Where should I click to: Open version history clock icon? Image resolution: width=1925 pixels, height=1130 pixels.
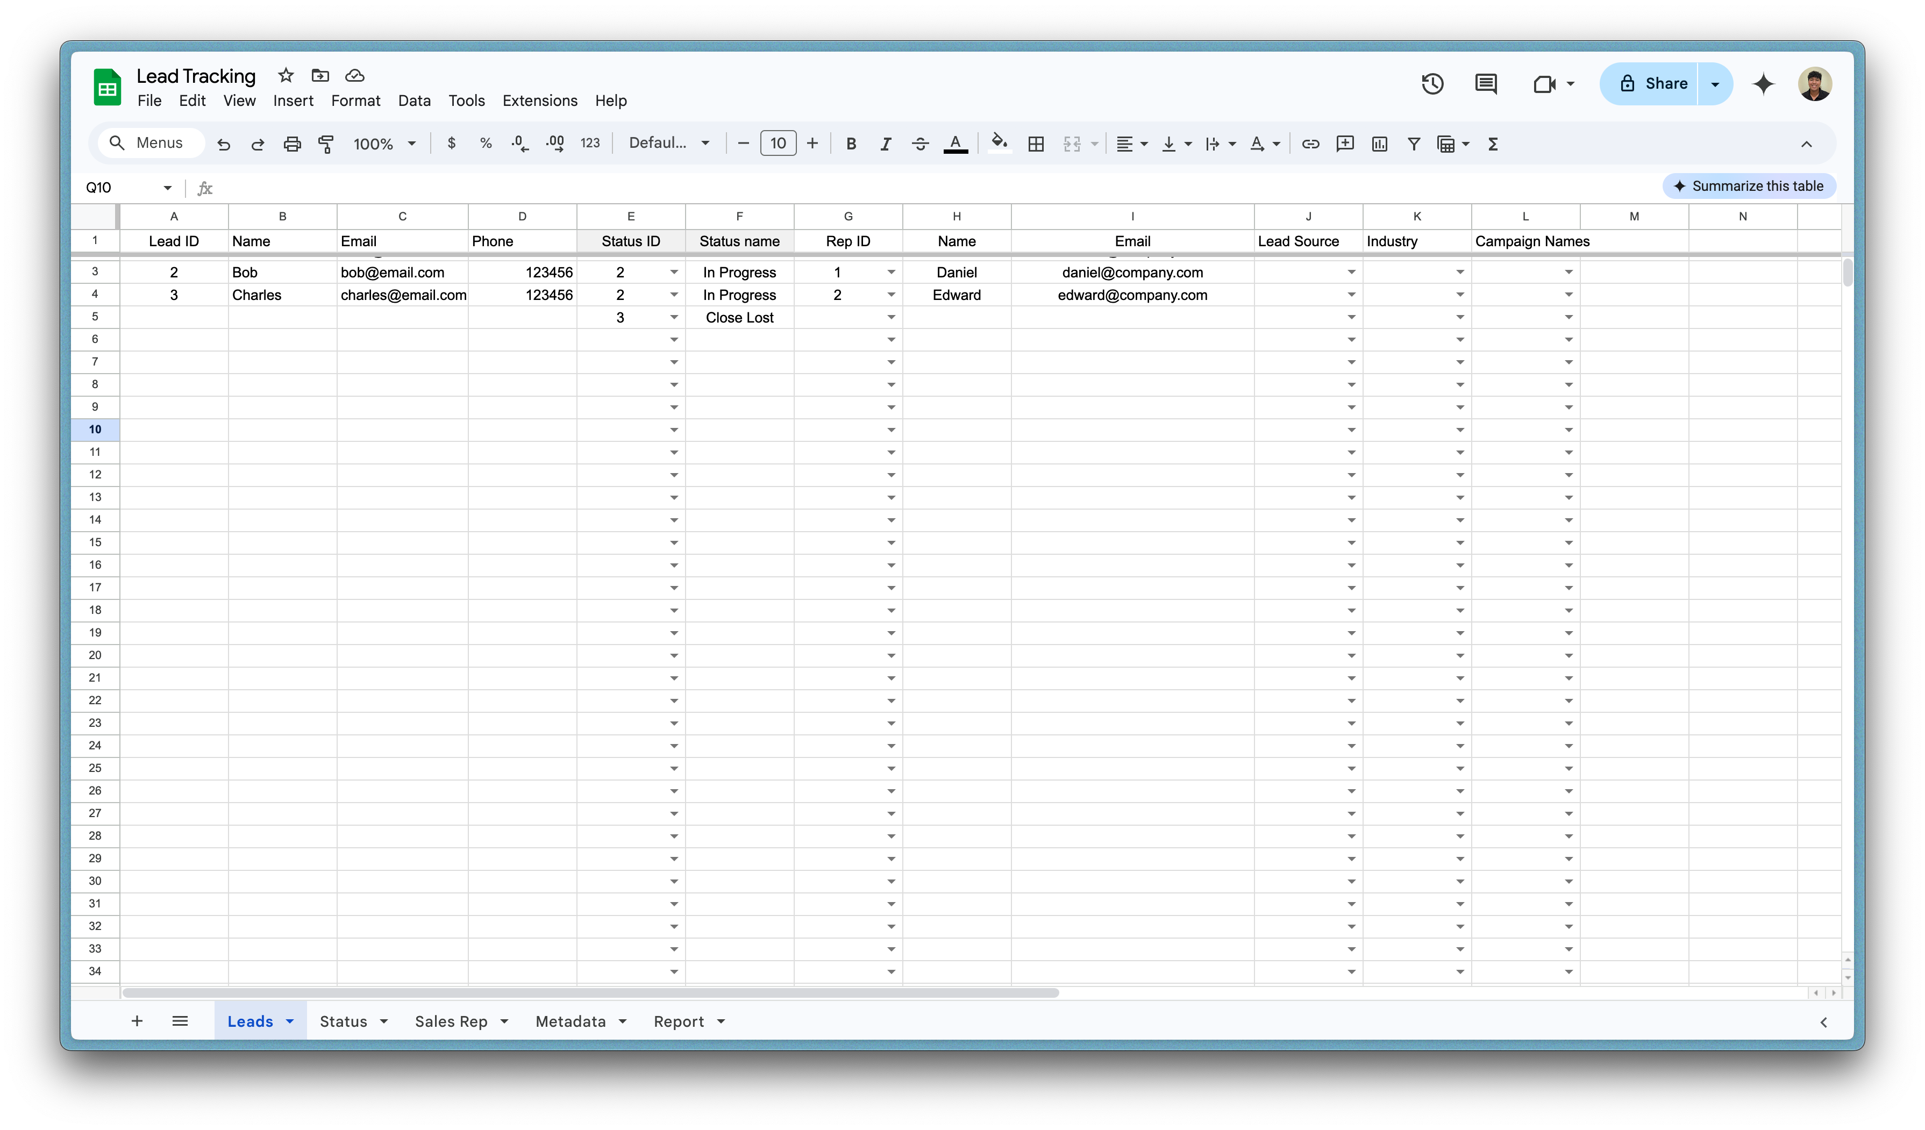pyautogui.click(x=1432, y=84)
